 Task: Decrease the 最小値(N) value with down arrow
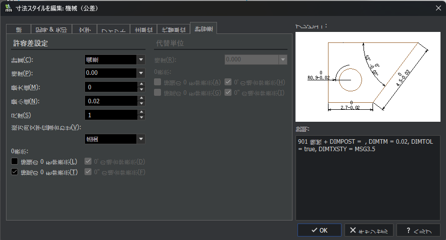coord(141,104)
